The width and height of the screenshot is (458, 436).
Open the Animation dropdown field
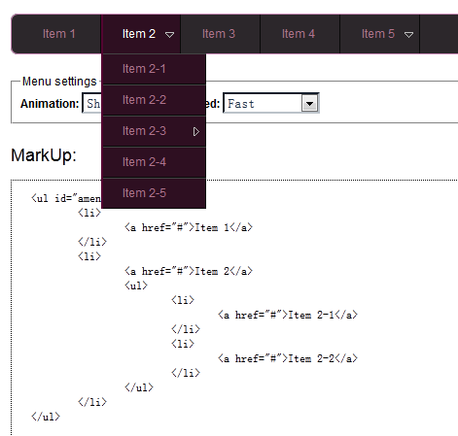click(x=92, y=104)
